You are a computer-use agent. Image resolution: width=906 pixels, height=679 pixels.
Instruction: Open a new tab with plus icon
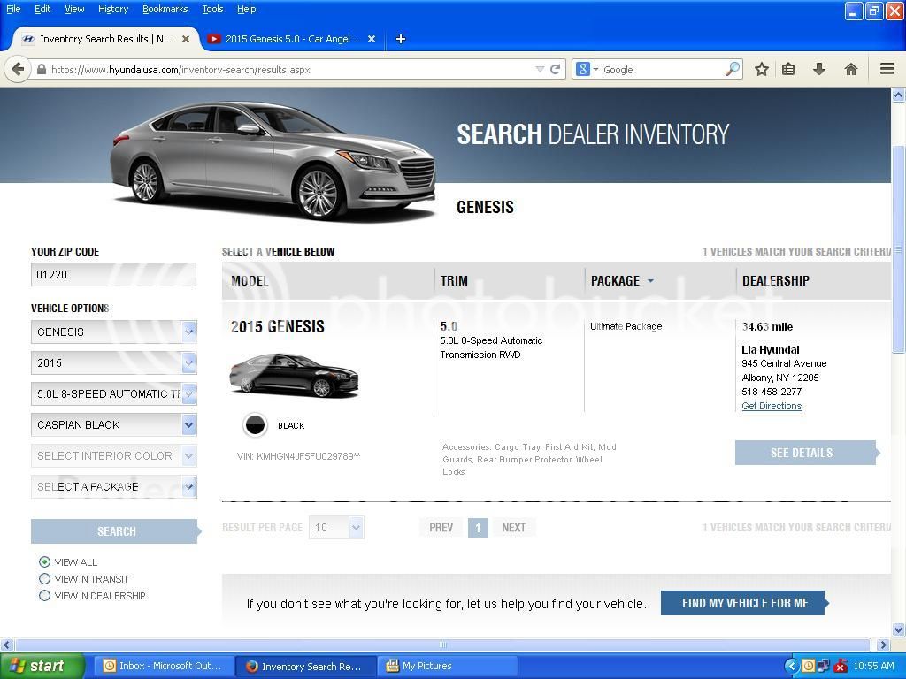[401, 39]
